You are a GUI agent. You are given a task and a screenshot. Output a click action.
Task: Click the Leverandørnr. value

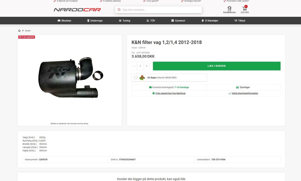pos(218,159)
